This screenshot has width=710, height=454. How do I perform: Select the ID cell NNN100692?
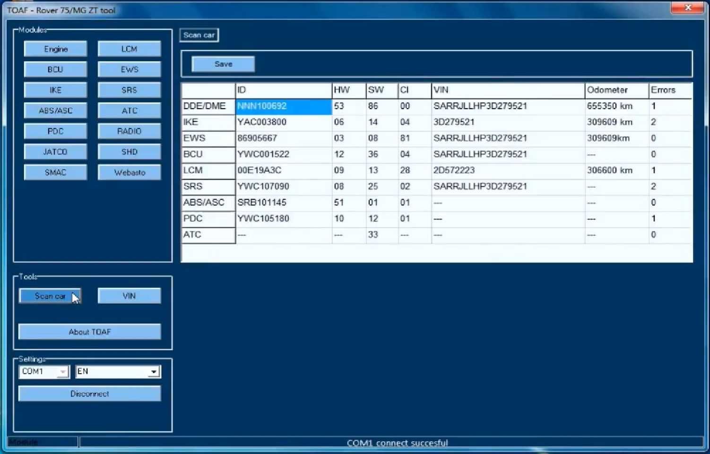tap(284, 106)
